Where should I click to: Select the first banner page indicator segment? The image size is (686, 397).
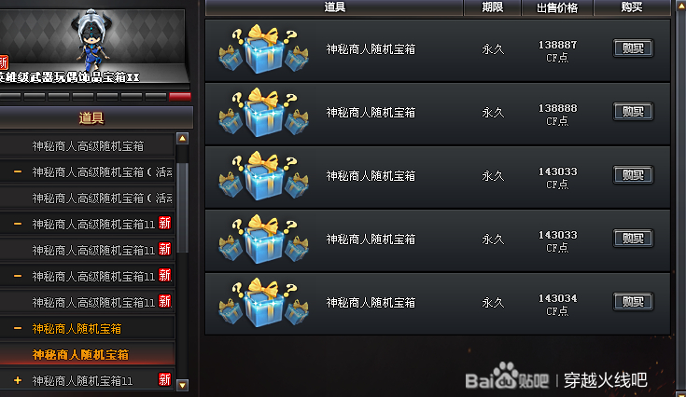9,97
